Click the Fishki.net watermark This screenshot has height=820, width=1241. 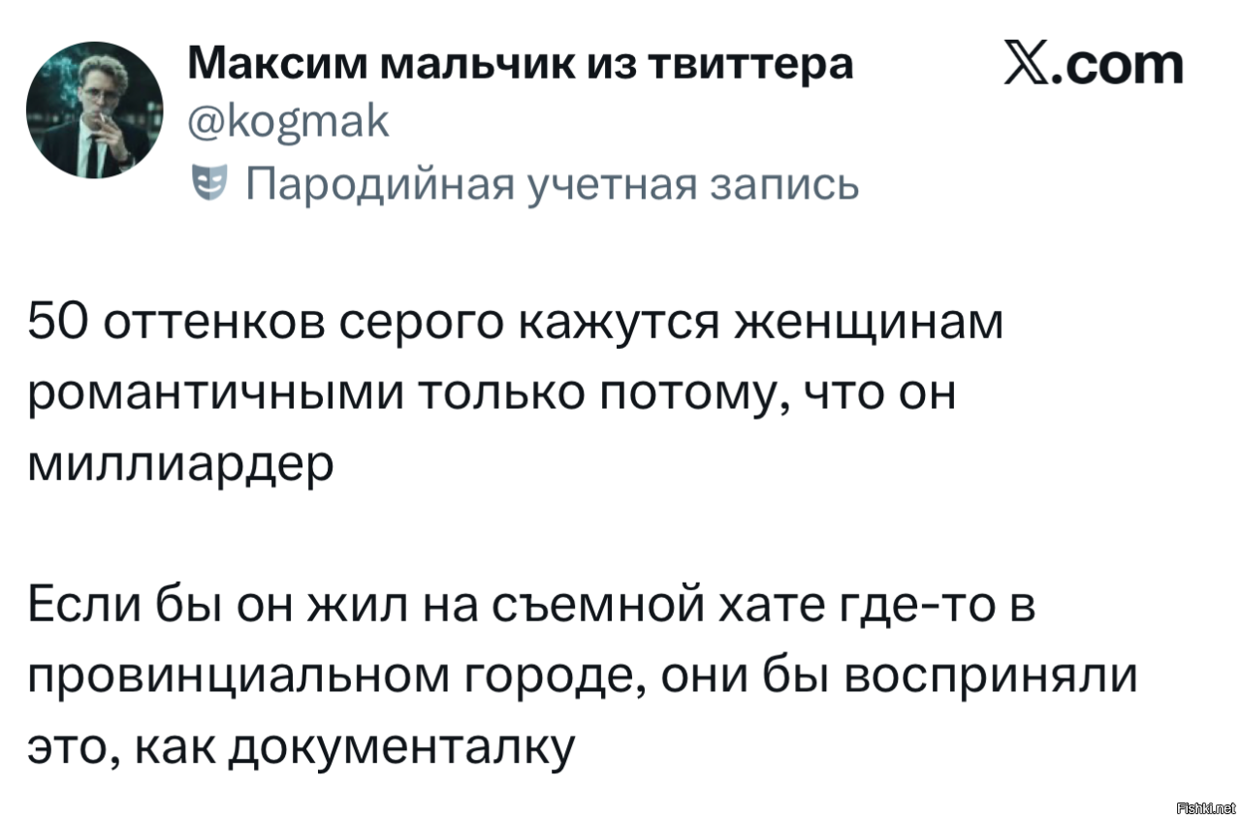(1205, 807)
